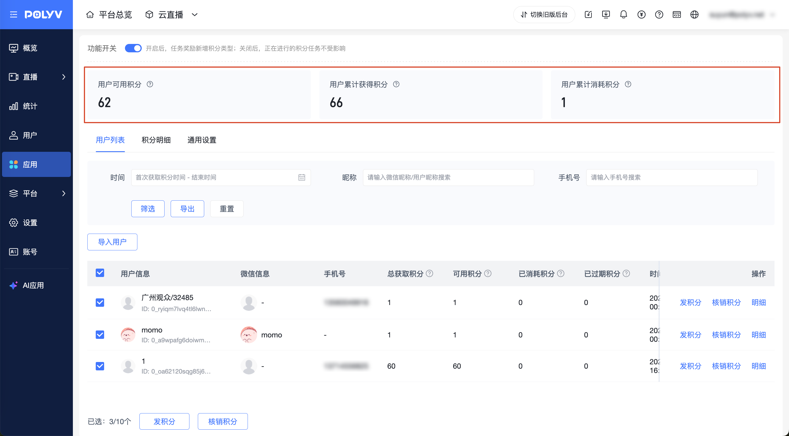Open 明细 for the 60-point user
The height and width of the screenshot is (436, 789).
coord(759,366)
